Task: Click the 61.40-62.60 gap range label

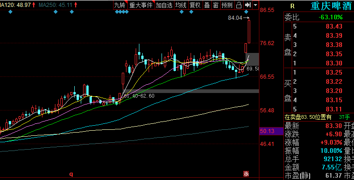Action: pyautogui.click(x=139, y=96)
